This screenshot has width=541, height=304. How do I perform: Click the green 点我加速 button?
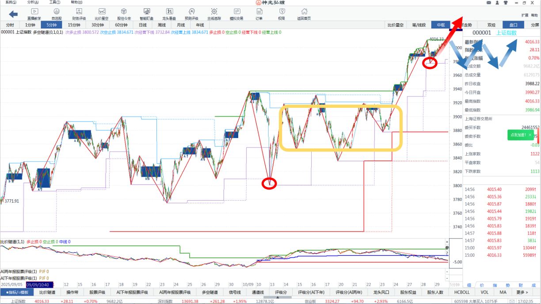click(521, 135)
